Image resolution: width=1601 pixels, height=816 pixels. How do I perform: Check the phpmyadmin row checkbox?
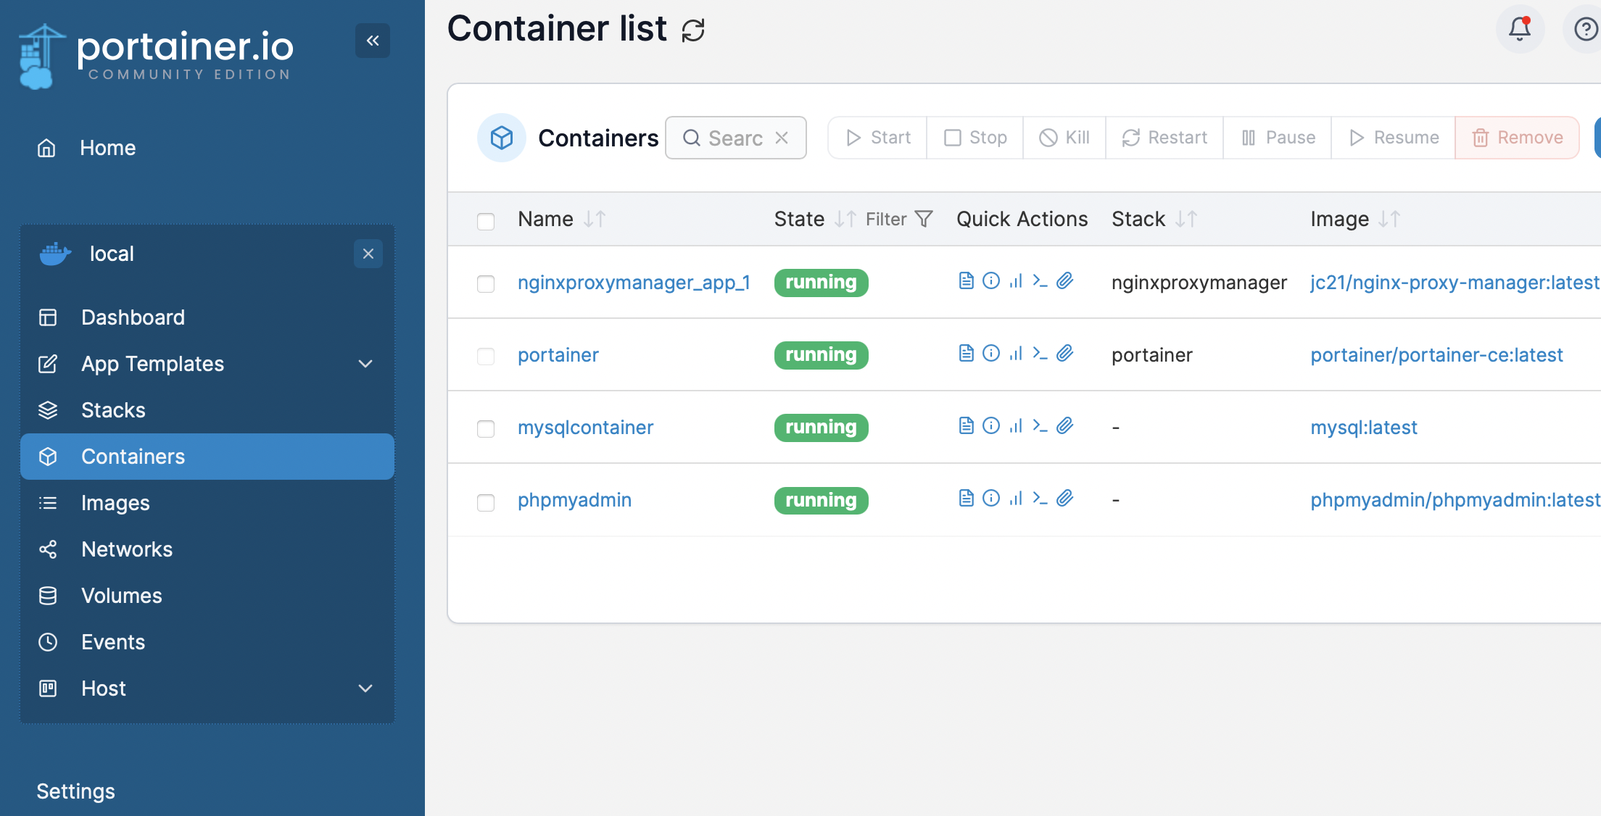pyautogui.click(x=486, y=502)
